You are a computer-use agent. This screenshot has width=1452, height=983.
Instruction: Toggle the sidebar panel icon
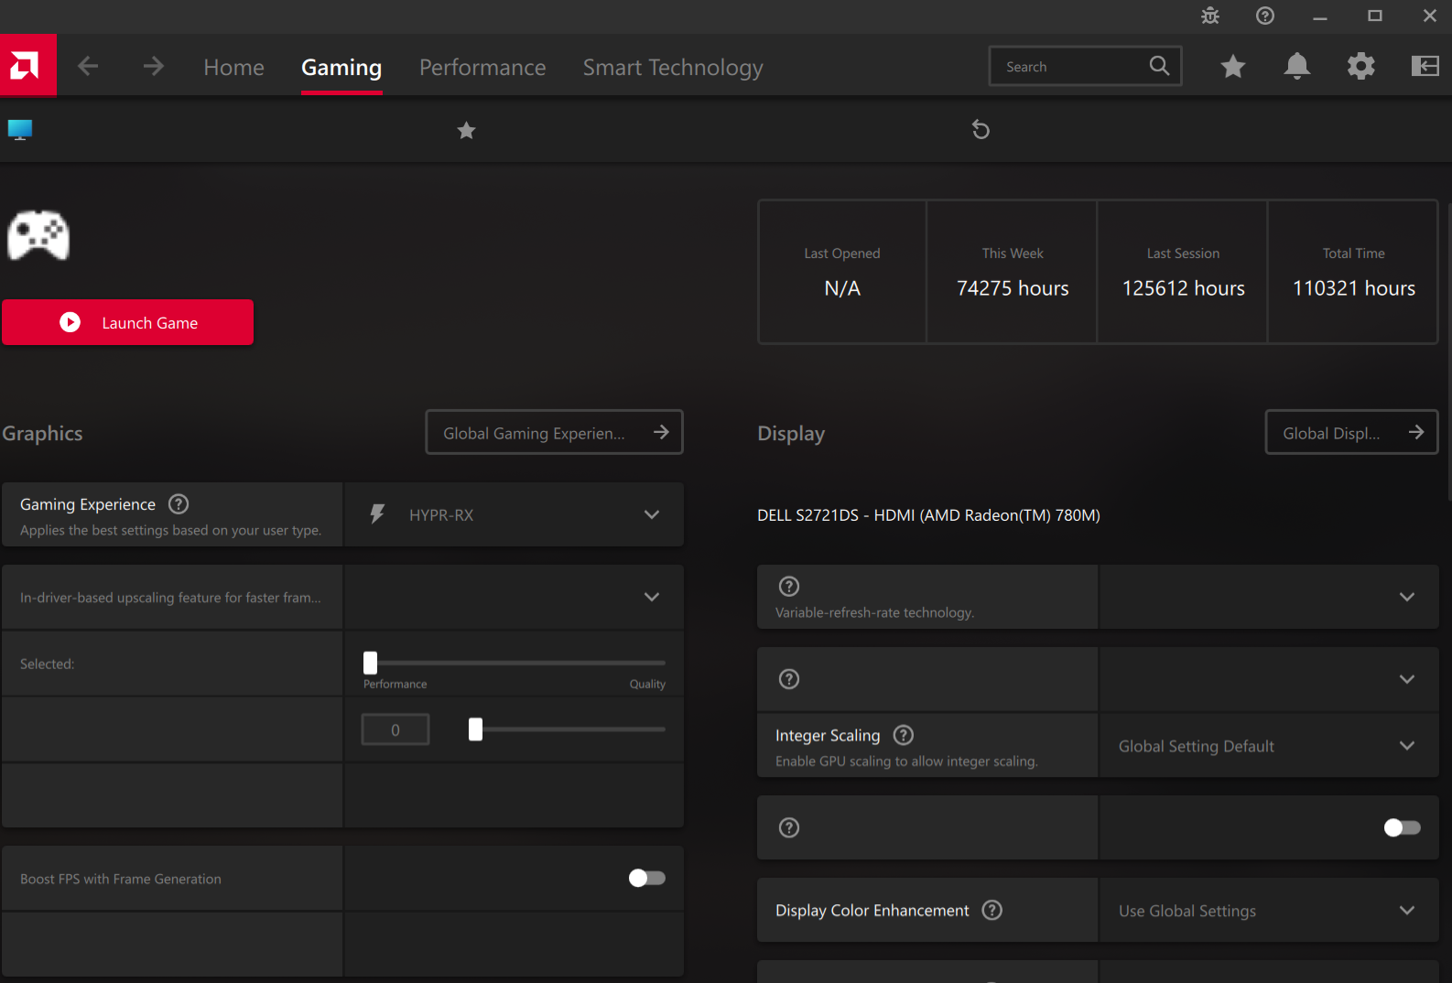tap(1425, 66)
